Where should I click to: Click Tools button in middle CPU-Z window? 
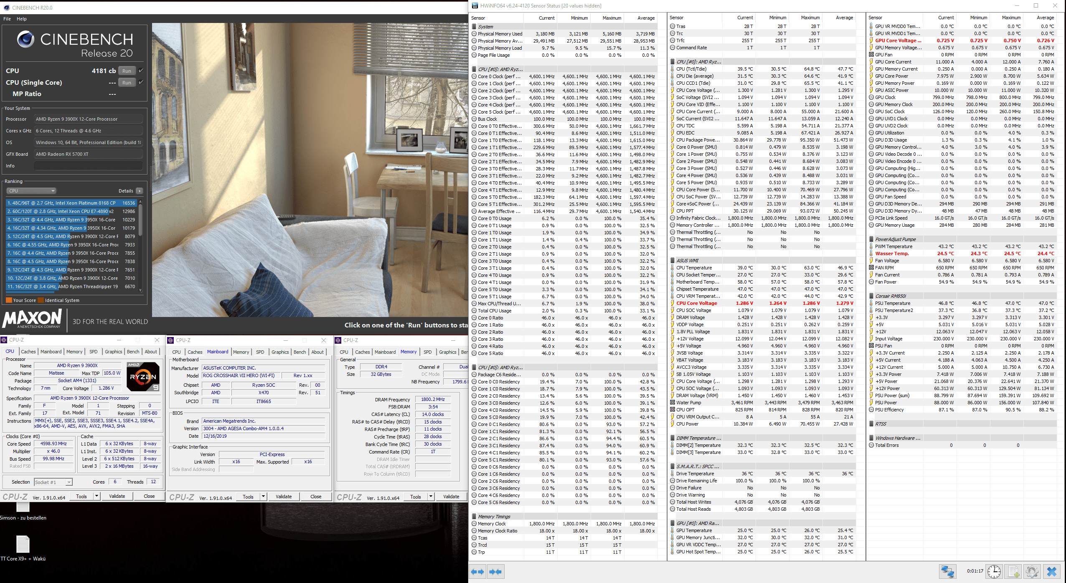[x=248, y=497]
